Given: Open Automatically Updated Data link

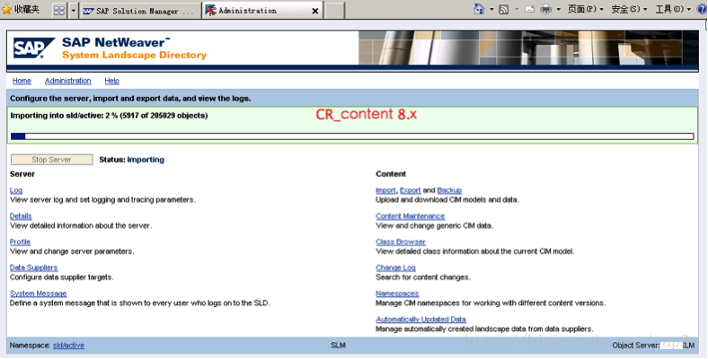Looking at the screenshot, I should [x=420, y=319].
